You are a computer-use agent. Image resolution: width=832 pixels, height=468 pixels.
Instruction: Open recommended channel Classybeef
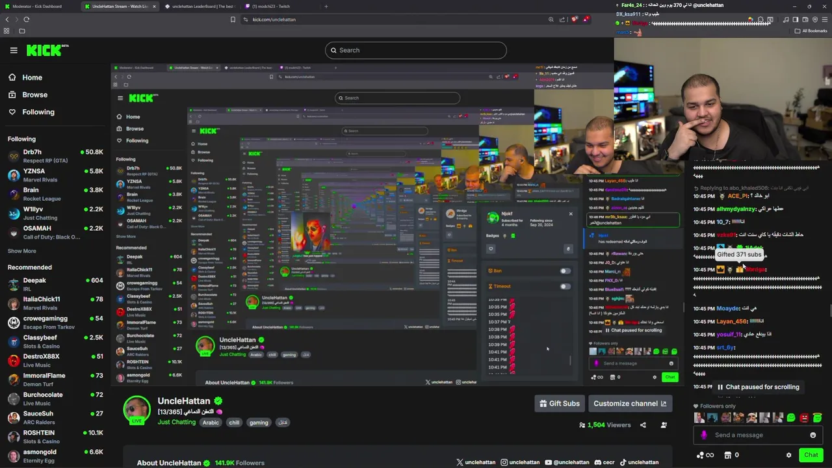(55, 341)
